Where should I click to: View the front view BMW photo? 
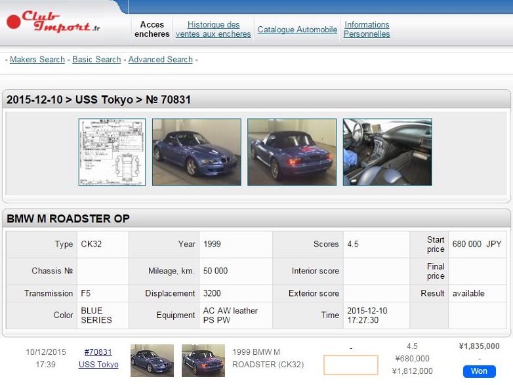(x=197, y=152)
